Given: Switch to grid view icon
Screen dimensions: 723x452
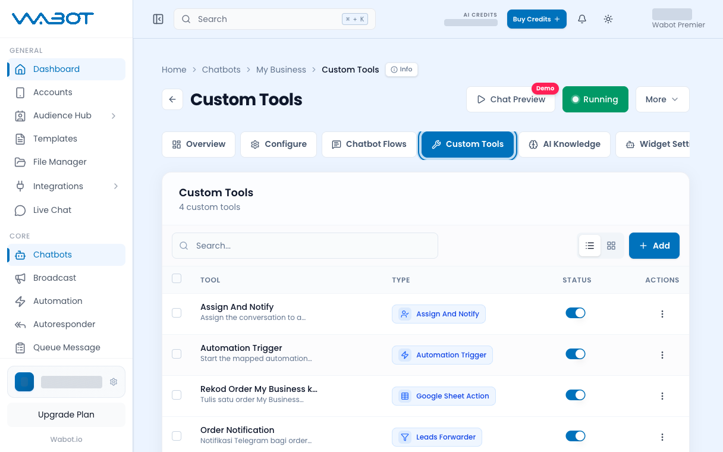Looking at the screenshot, I should (611, 246).
